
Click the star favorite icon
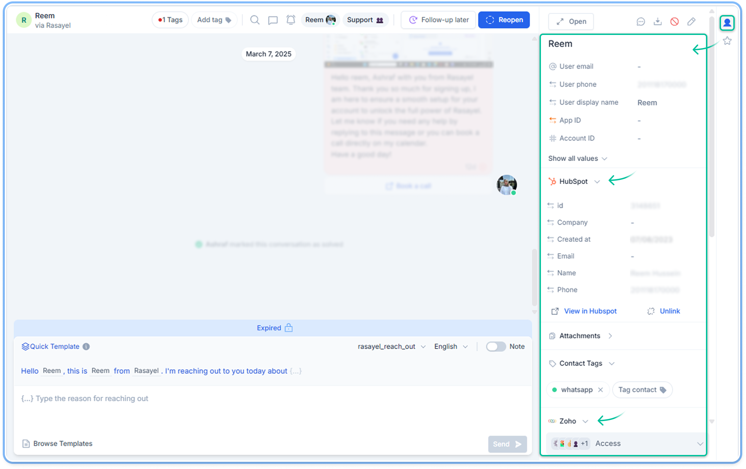pyautogui.click(x=727, y=41)
